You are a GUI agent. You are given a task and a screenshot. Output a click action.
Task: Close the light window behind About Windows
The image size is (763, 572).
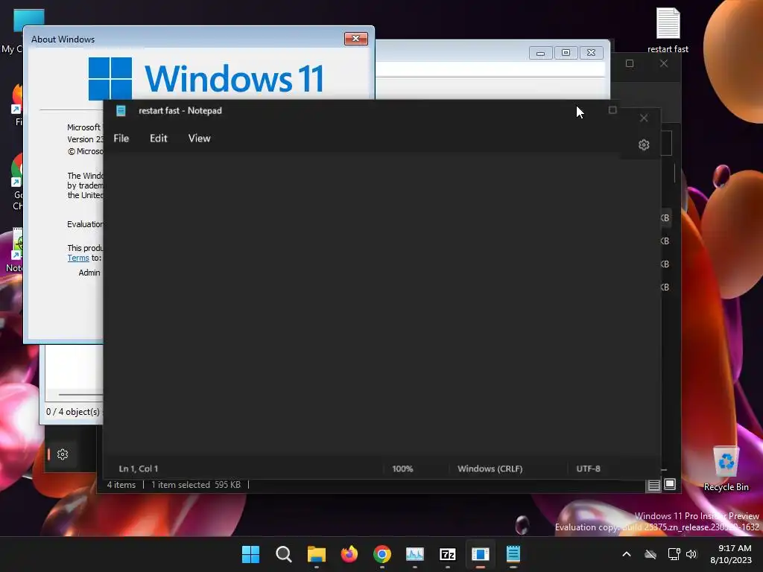pyautogui.click(x=591, y=53)
